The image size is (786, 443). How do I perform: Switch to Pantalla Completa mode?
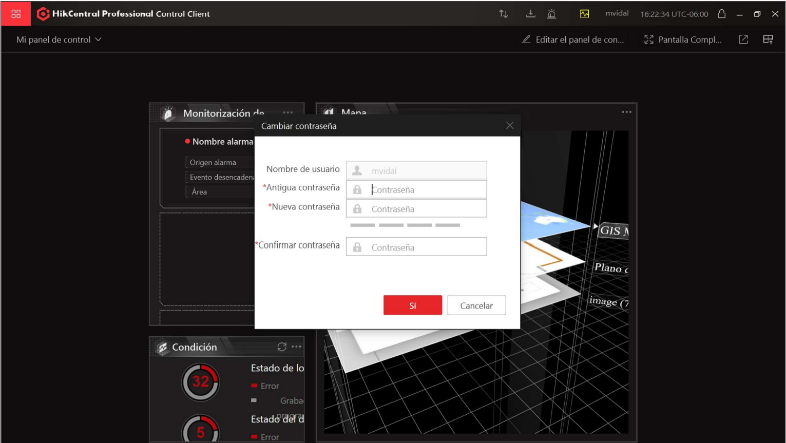683,40
